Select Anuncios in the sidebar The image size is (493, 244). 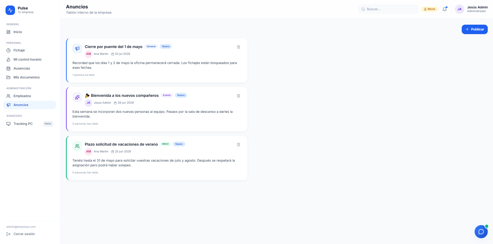pos(30,105)
